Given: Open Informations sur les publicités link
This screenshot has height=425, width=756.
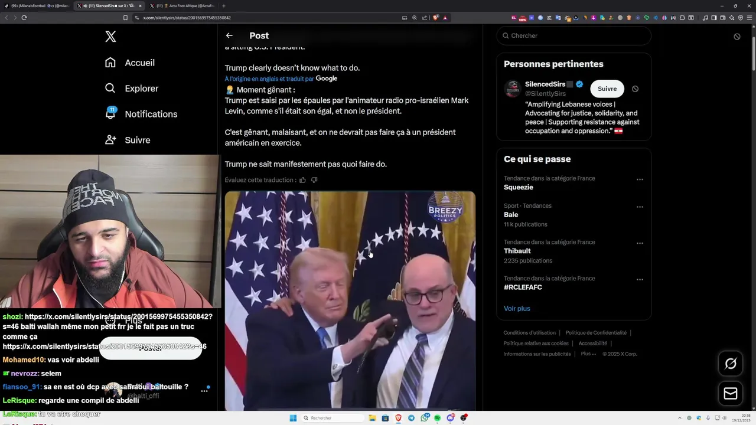Looking at the screenshot, I should (537, 354).
